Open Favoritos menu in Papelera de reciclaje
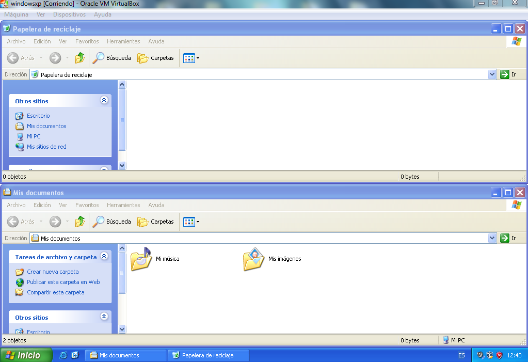This screenshot has width=528, height=362. pos(87,41)
